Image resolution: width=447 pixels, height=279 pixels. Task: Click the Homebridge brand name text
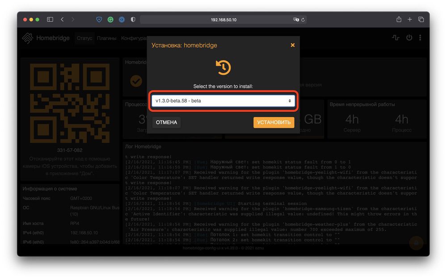coord(53,38)
